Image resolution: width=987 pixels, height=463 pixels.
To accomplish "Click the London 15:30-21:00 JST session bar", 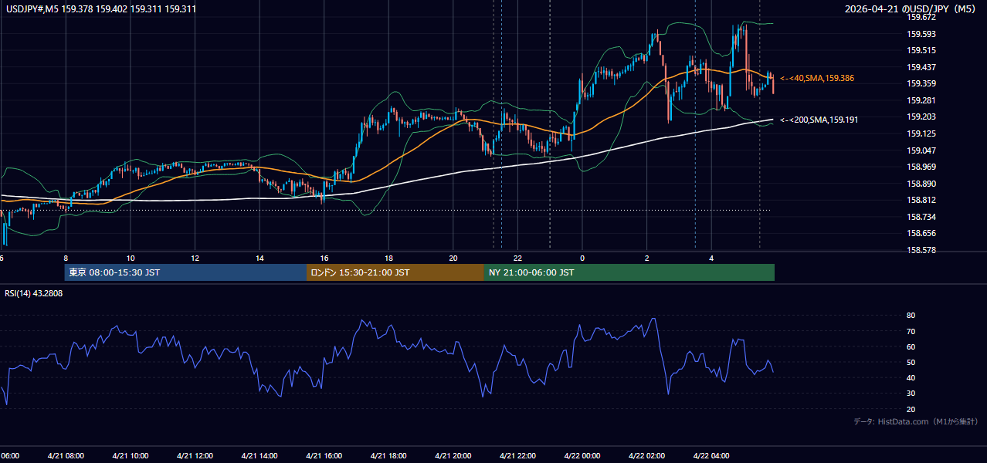I will point(395,272).
